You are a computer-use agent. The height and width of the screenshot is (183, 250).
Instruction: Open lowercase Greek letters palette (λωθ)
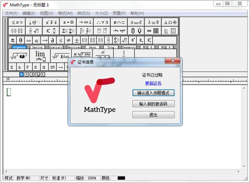(x=153, y=22)
